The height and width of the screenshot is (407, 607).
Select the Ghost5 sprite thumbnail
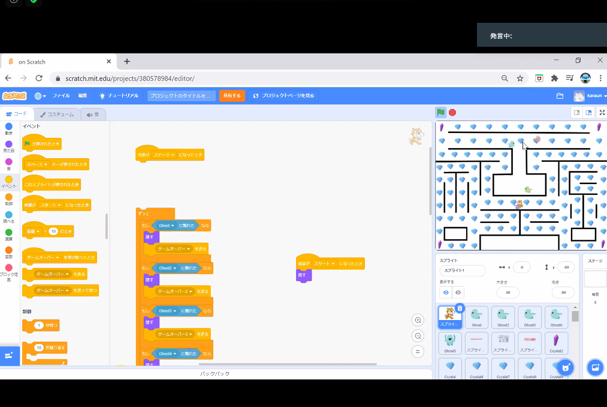450,343
